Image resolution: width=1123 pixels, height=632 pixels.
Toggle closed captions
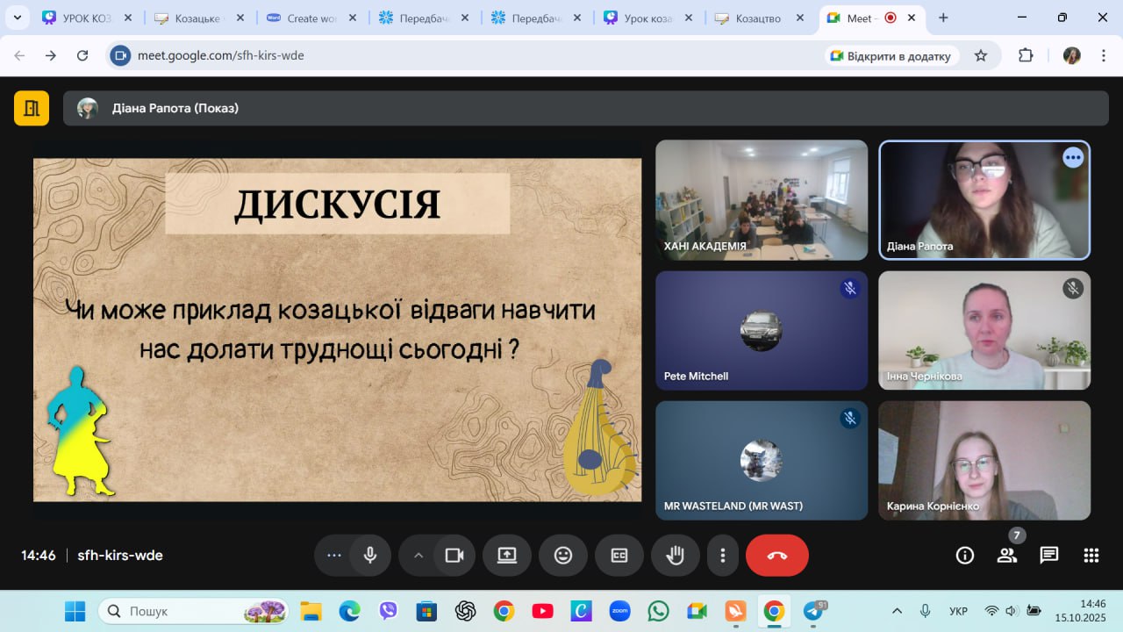619,556
